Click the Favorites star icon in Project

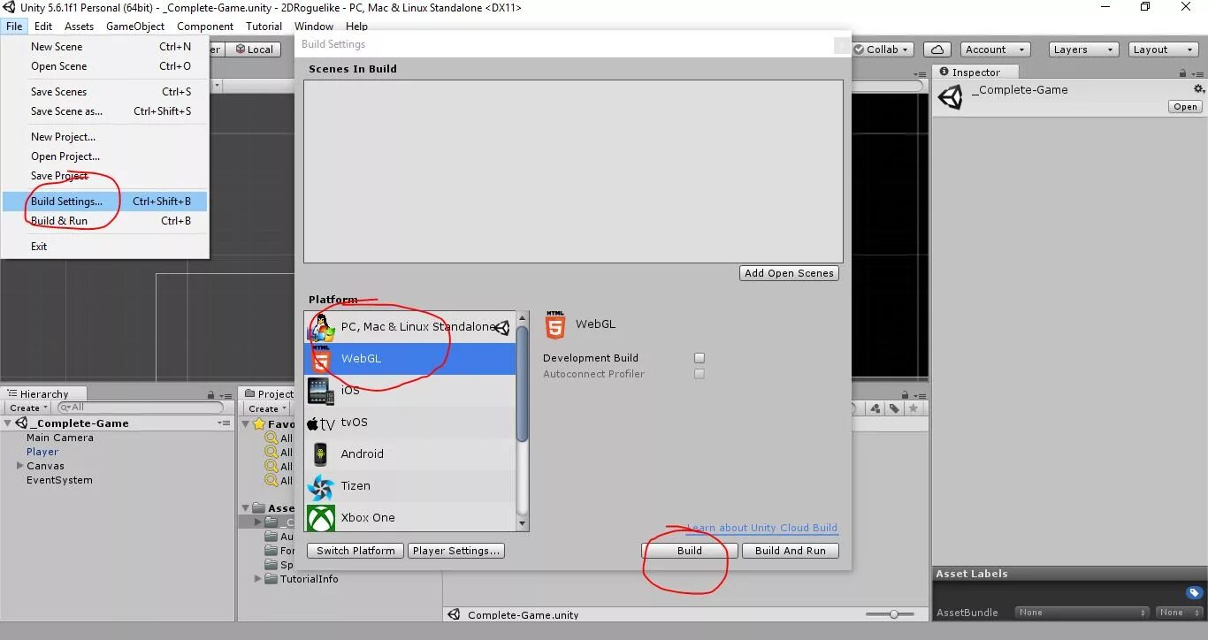(259, 423)
